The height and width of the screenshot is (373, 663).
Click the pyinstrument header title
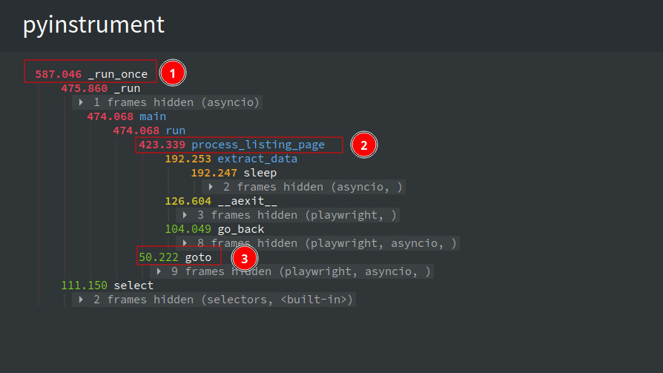click(93, 24)
